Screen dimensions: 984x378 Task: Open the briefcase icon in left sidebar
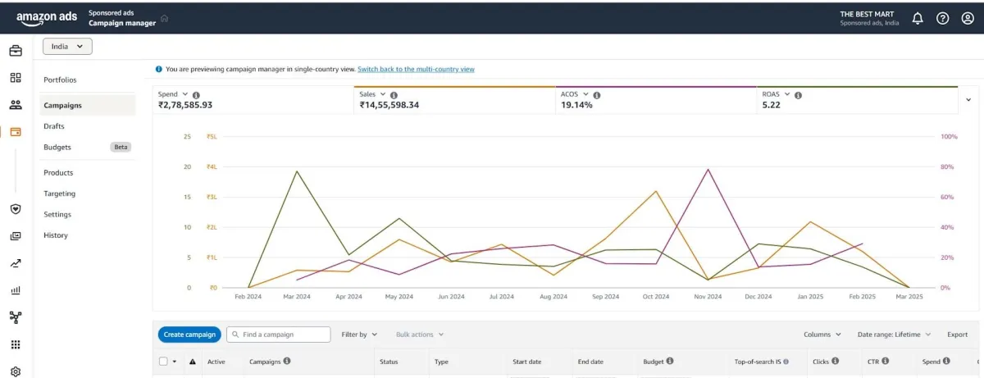pos(16,51)
